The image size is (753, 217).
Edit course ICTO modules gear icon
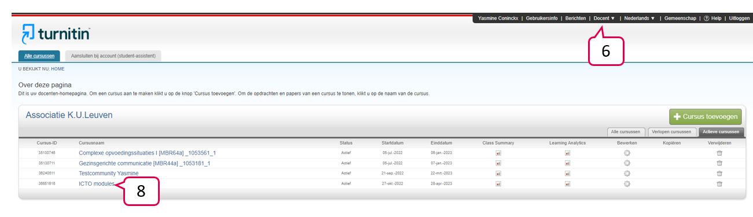click(x=626, y=183)
